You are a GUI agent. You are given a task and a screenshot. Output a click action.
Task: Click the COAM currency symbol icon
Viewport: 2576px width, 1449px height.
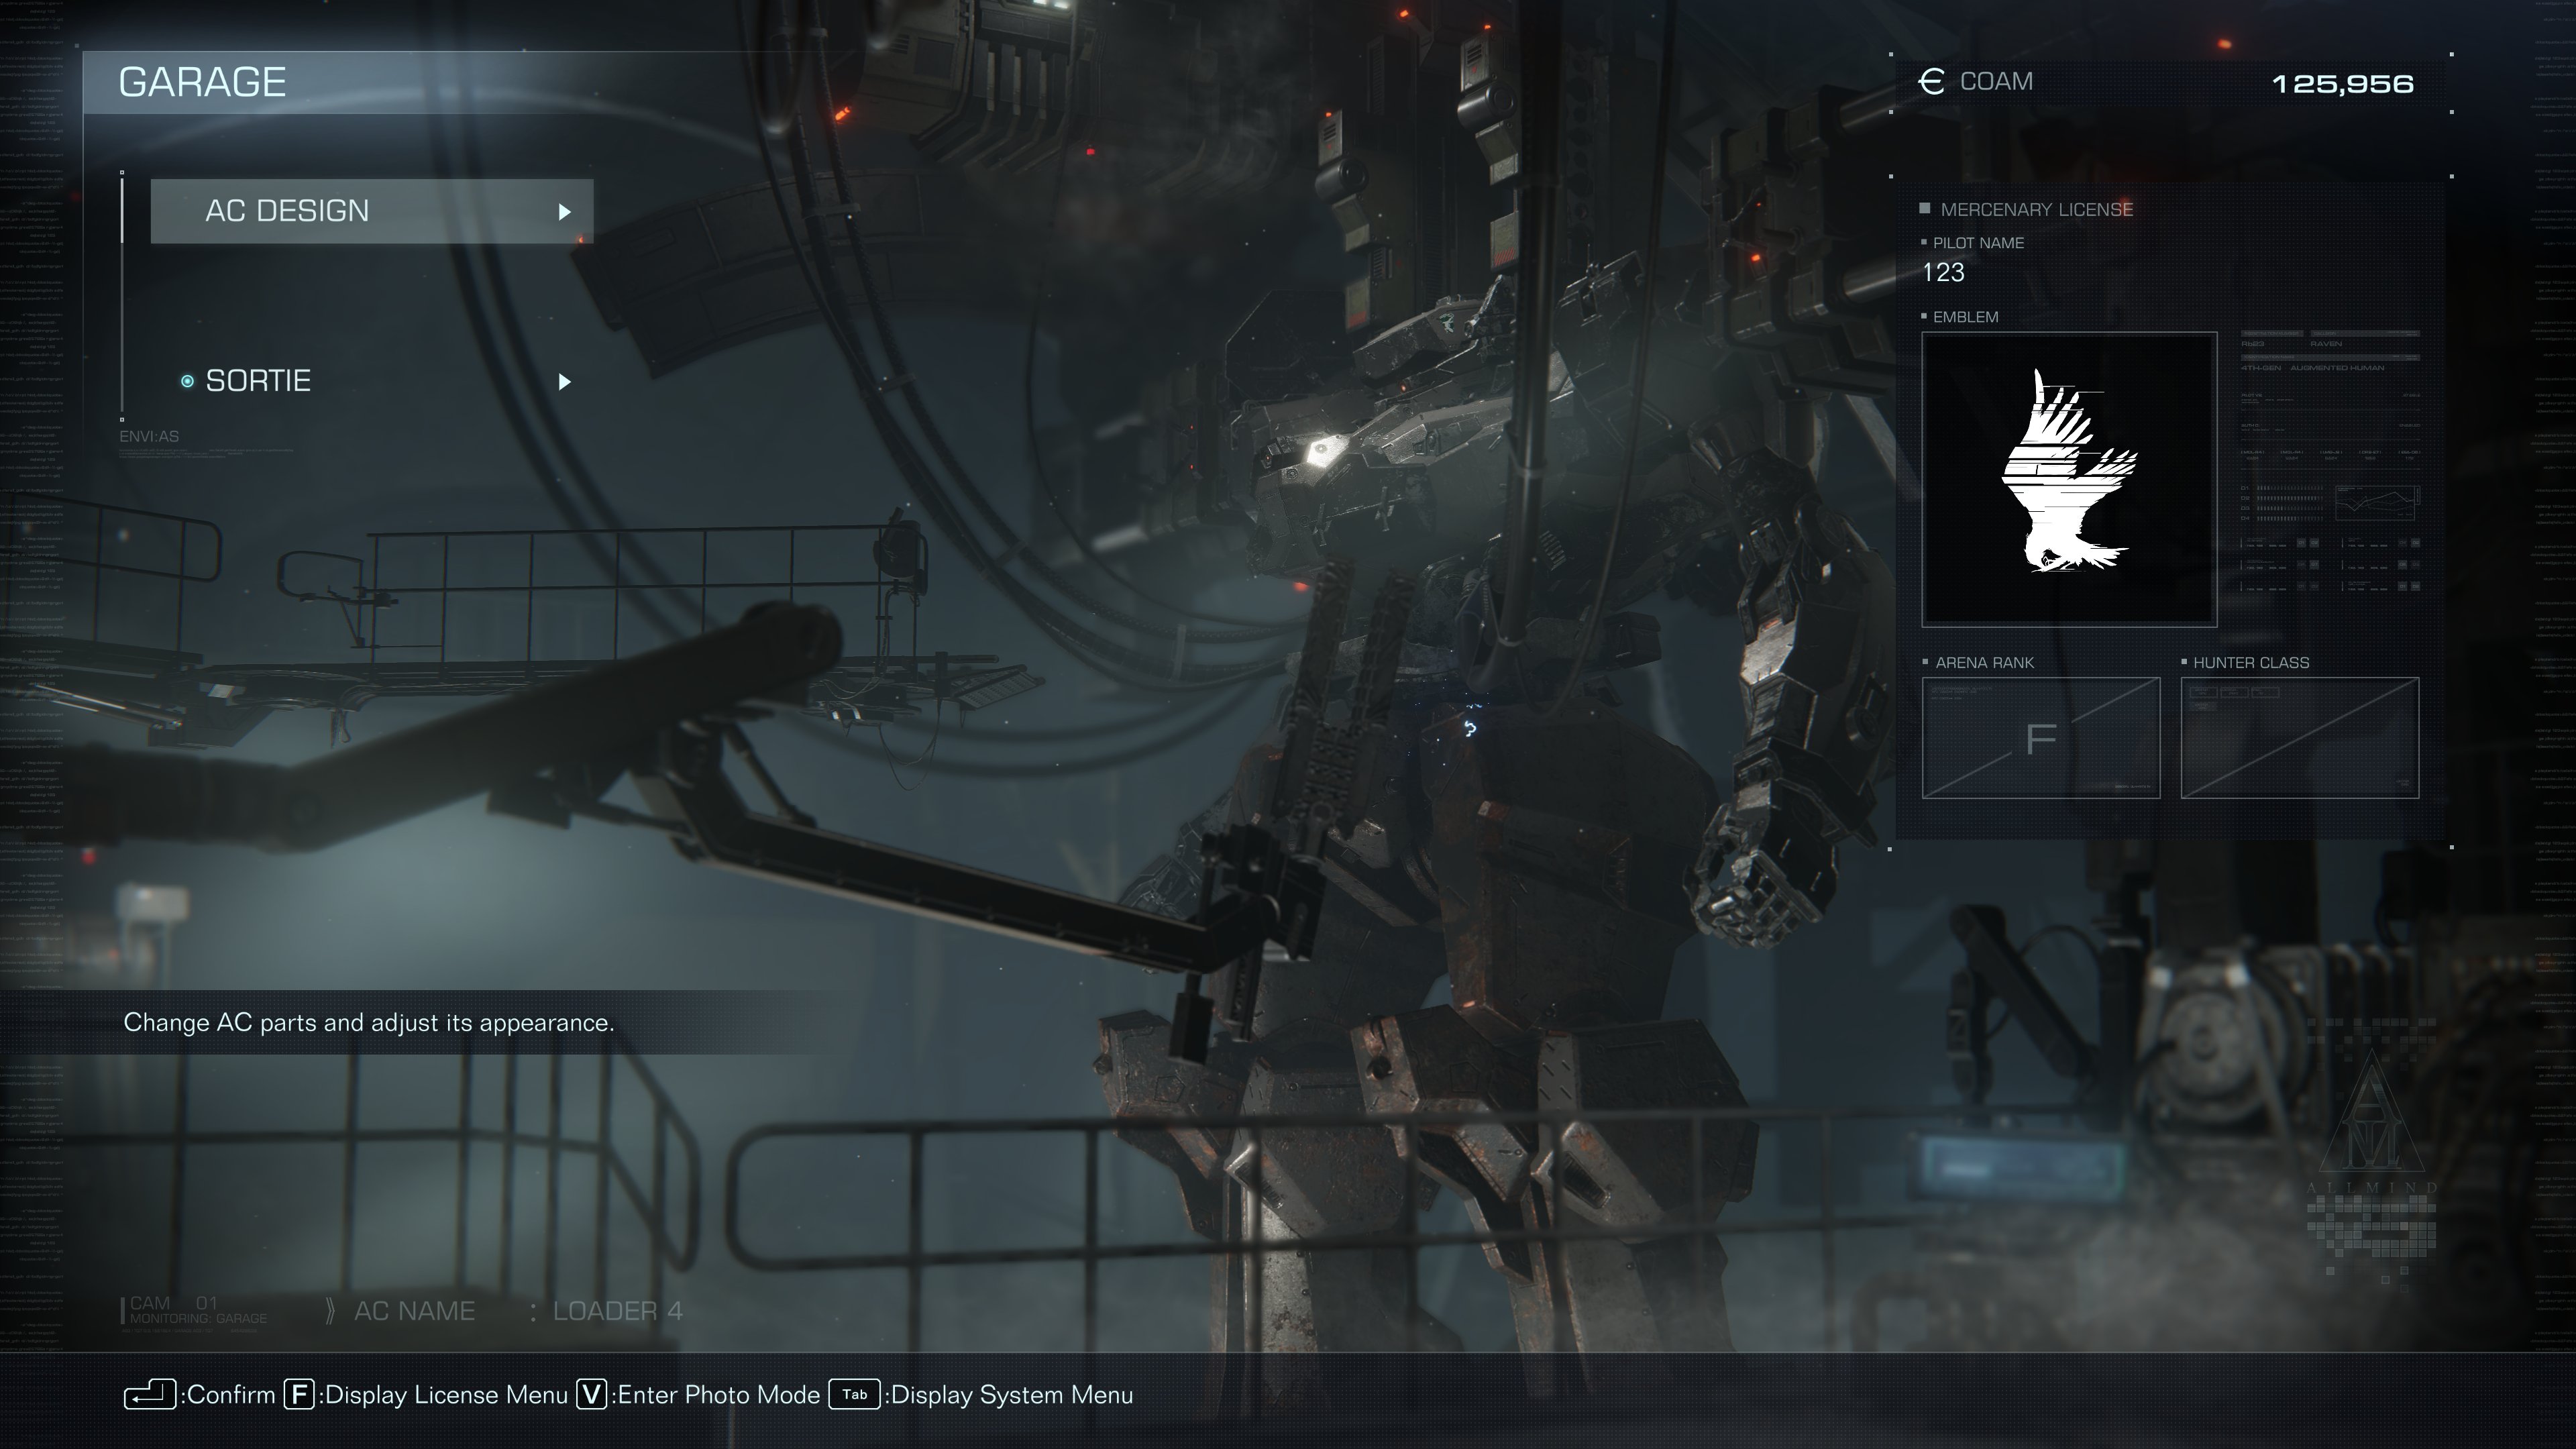[1932, 82]
